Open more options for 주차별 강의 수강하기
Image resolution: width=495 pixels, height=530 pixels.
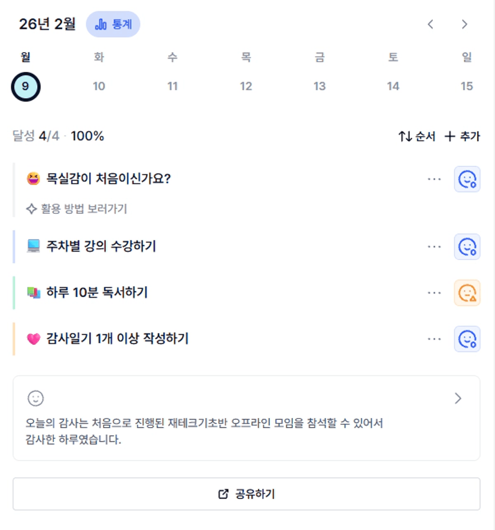point(435,247)
